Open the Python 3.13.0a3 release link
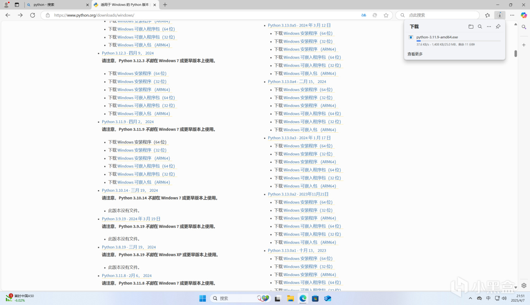The image size is (530, 305). [299, 138]
